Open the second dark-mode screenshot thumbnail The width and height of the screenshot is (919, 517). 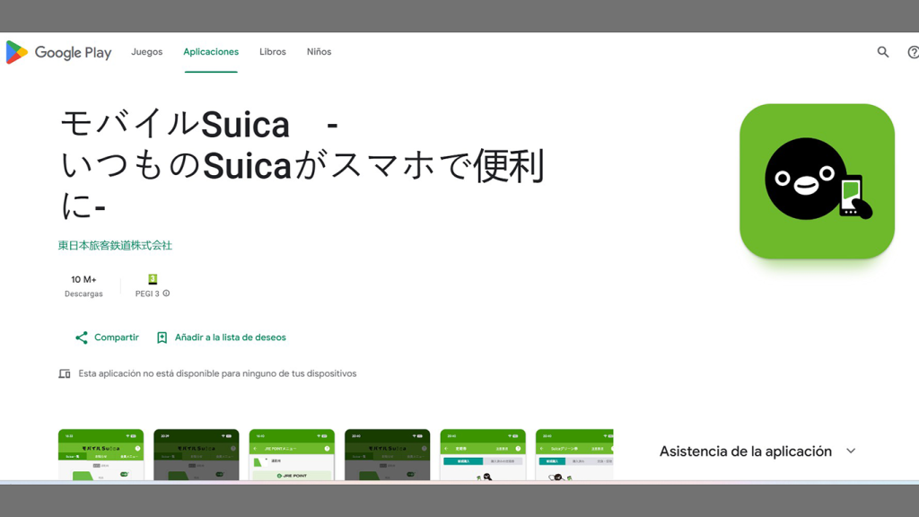[197, 455]
